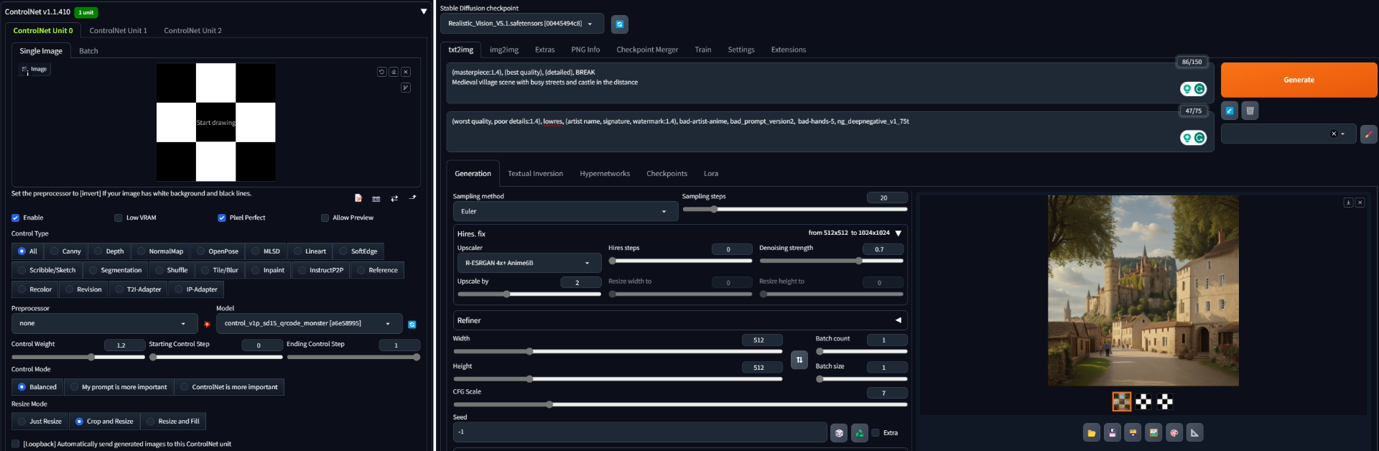Screen dimensions: 1379x451
Task: Click the green recycle reuse-seed icon
Action: point(859,433)
